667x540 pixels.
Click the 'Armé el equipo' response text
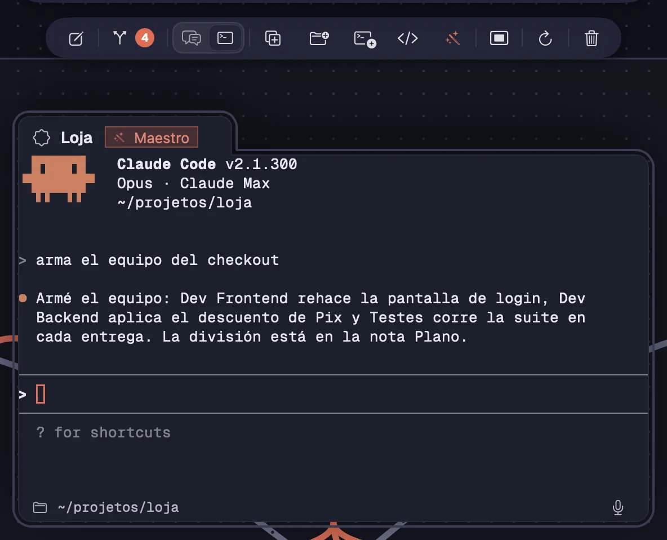click(x=310, y=317)
